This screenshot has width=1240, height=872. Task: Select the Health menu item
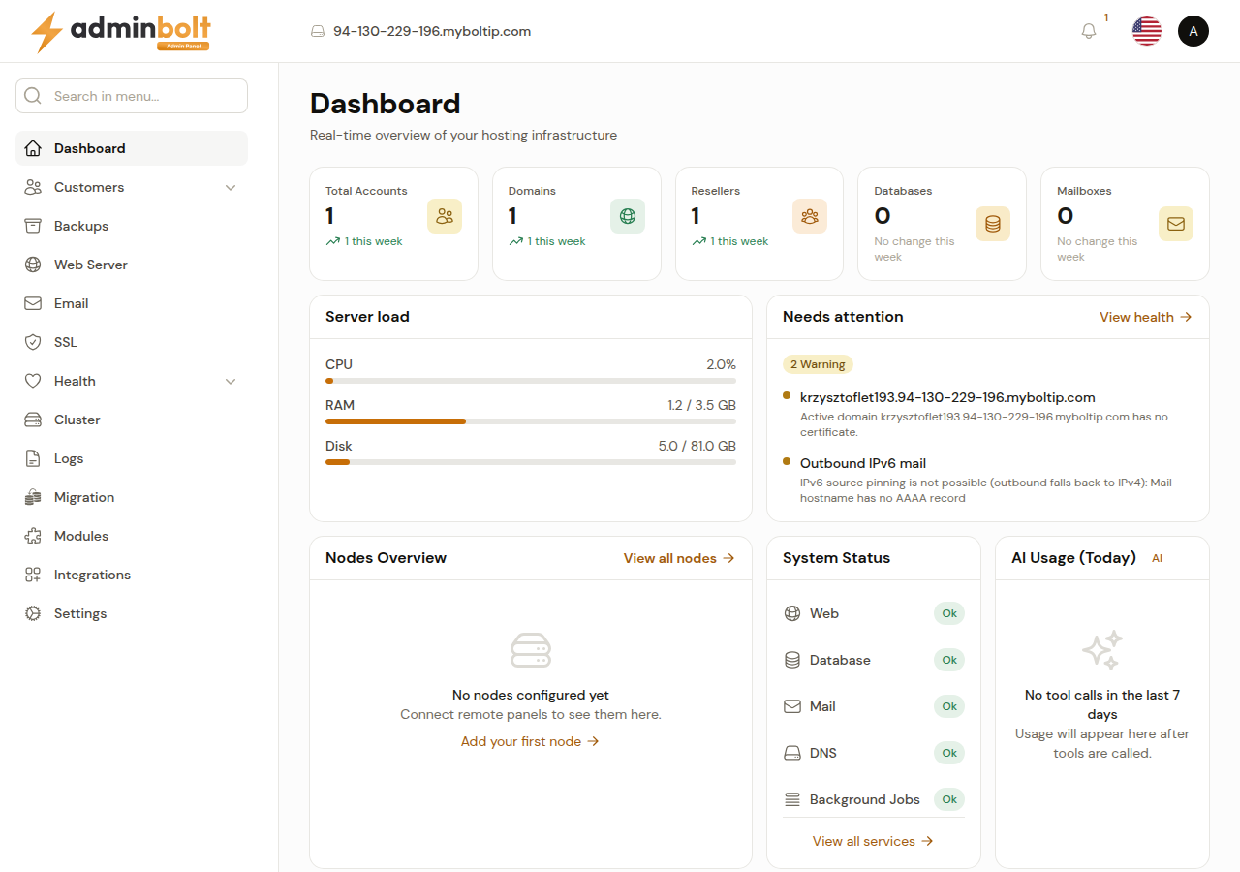(x=132, y=381)
